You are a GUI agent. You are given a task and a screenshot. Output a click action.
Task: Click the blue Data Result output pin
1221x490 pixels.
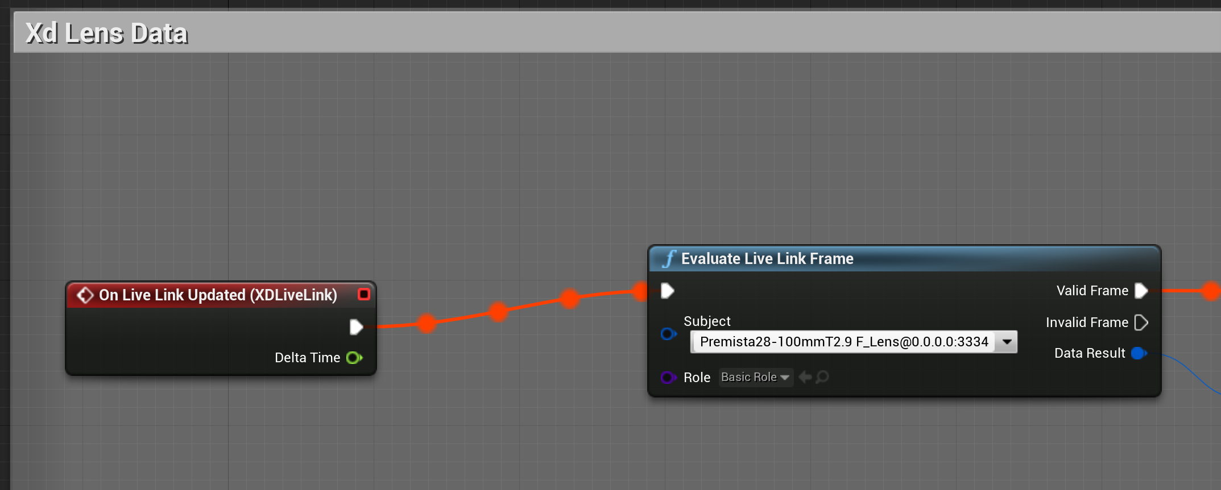click(1139, 353)
